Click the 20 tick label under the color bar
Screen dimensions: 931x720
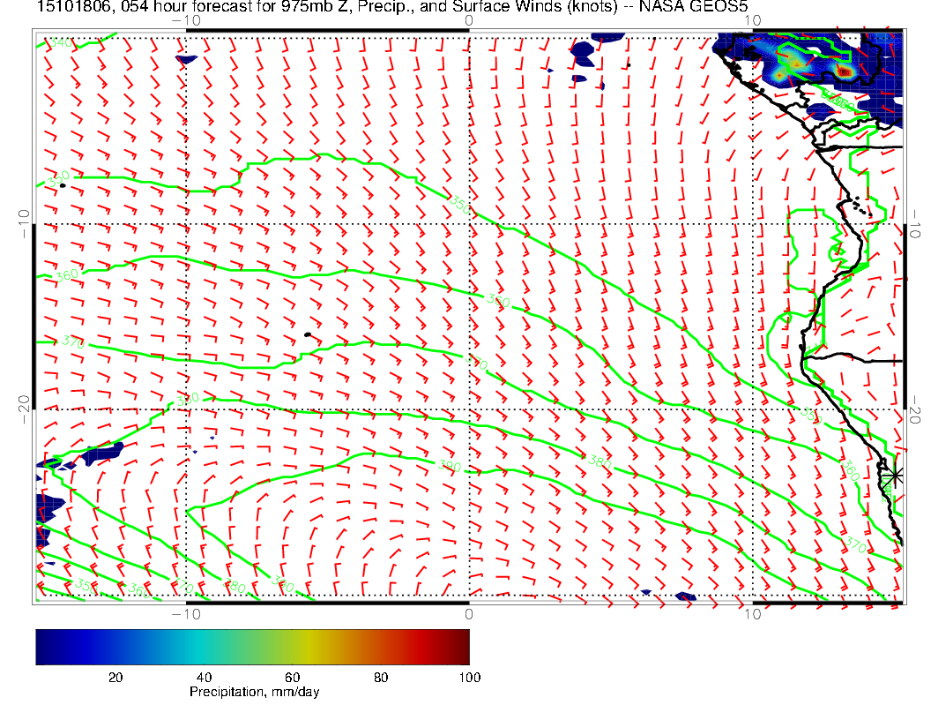tap(115, 677)
